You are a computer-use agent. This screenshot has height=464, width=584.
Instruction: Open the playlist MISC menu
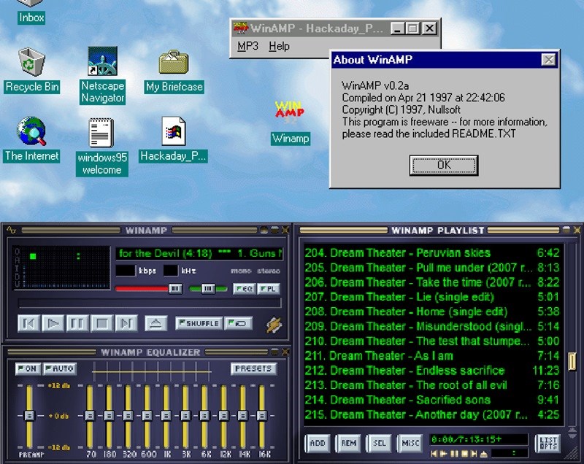(x=410, y=443)
